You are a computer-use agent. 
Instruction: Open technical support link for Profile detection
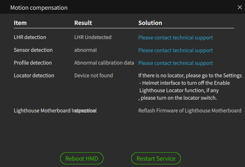pyautogui.click(x=176, y=63)
